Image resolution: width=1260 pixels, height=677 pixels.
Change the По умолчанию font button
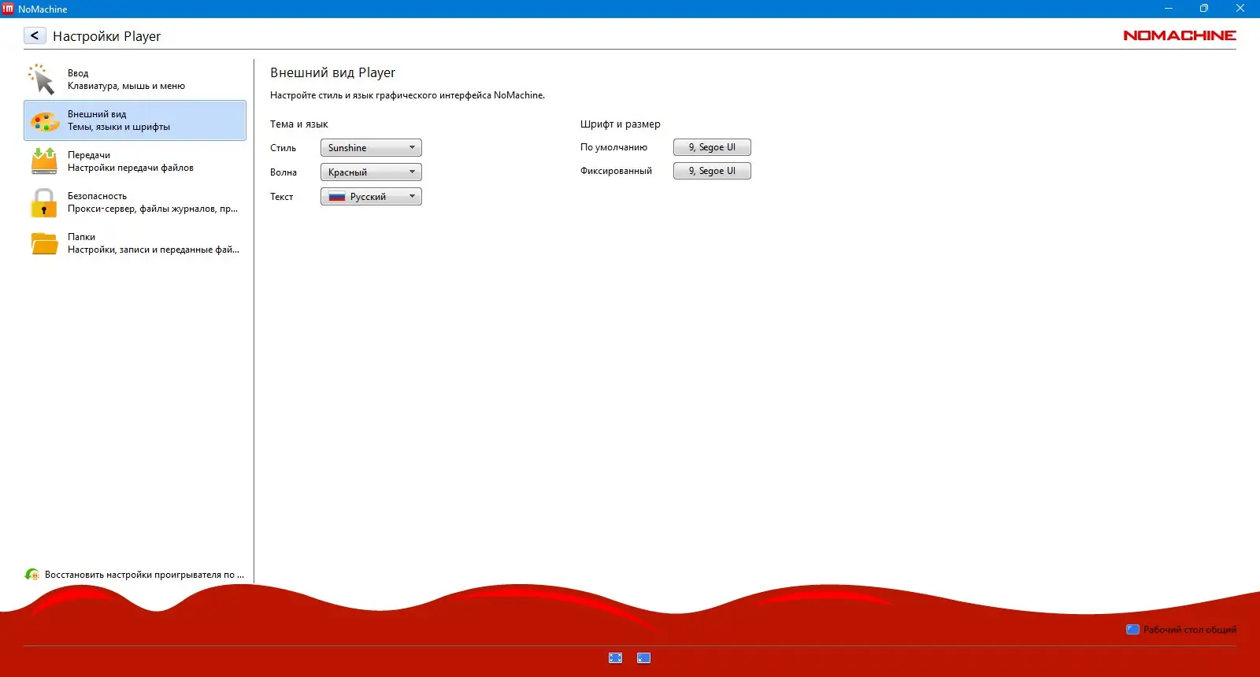click(712, 147)
